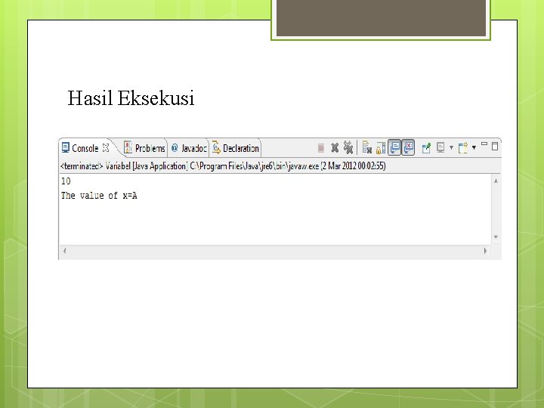This screenshot has height=408, width=544.
Task: Open the Javadoc tab
Action: 189,148
